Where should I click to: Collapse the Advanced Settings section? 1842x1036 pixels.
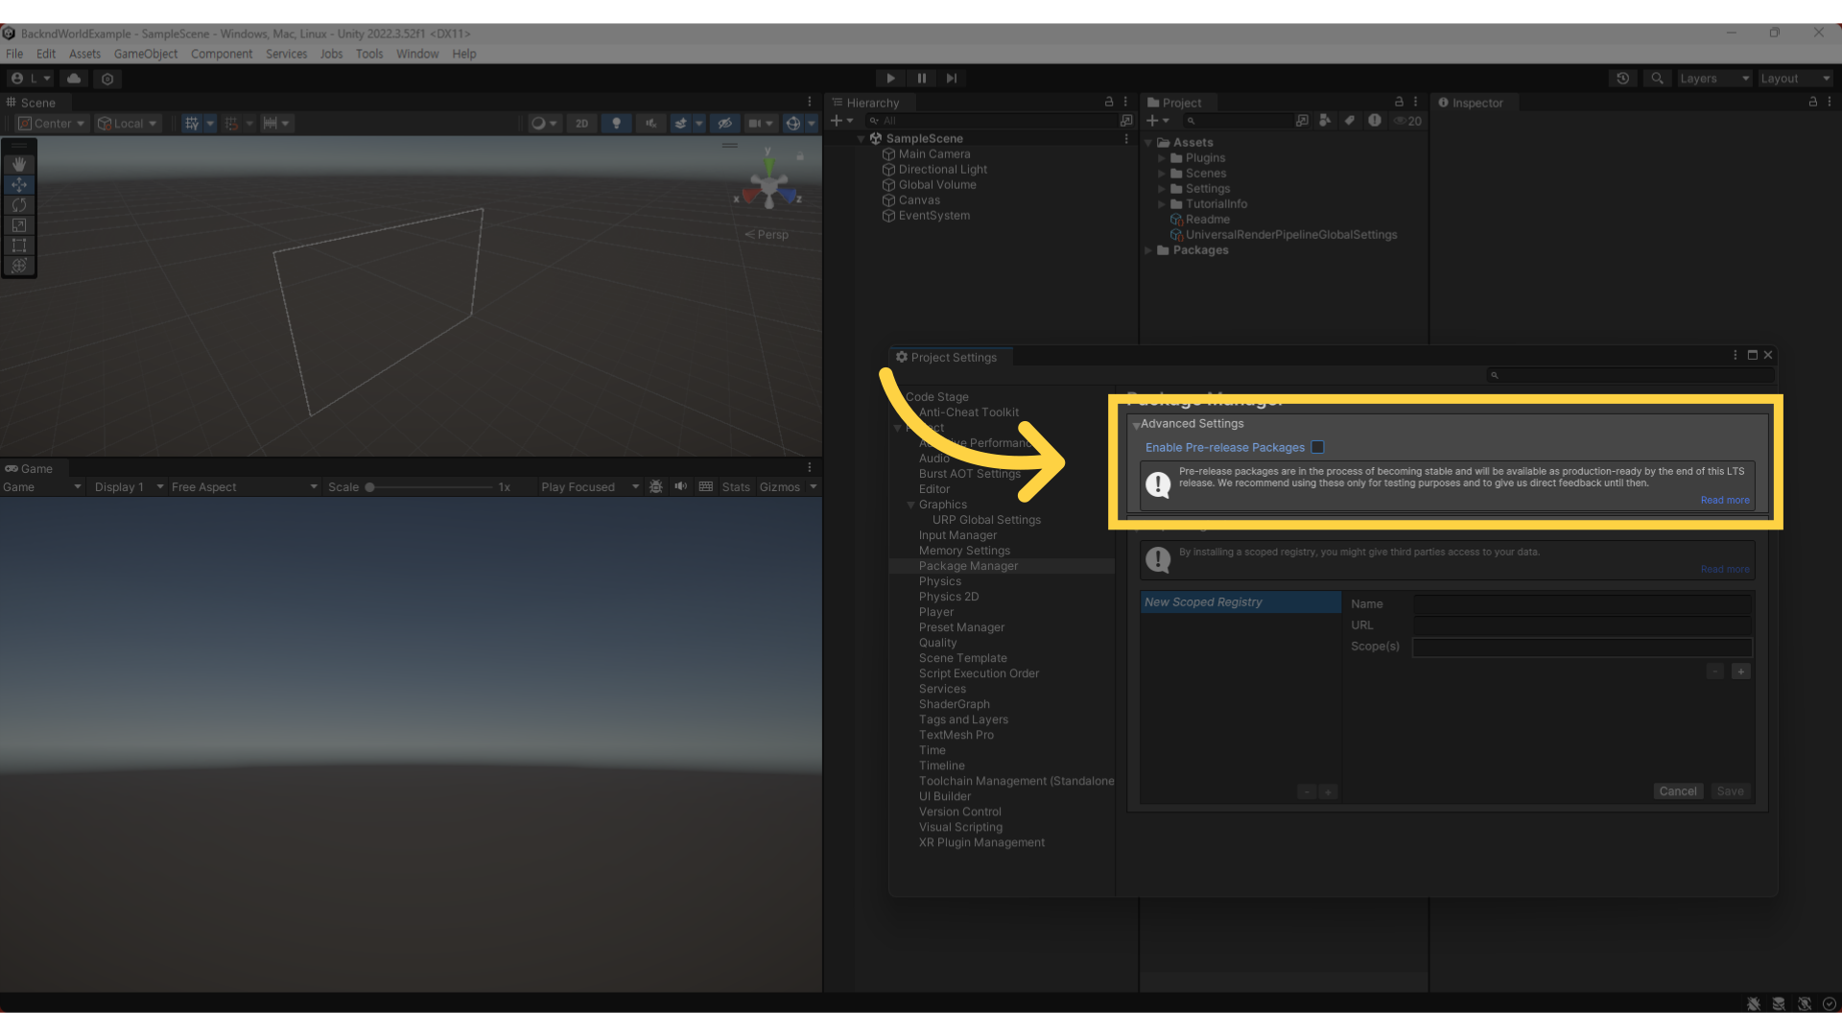1136,424
